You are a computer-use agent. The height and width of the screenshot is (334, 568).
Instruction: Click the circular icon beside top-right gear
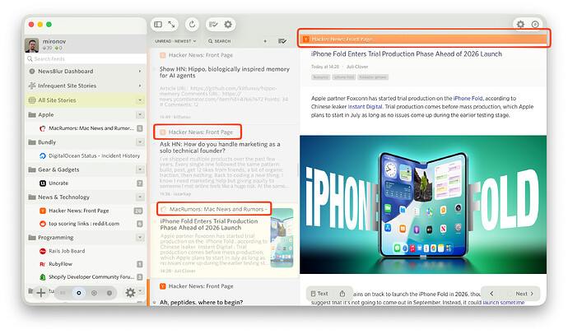535,24
